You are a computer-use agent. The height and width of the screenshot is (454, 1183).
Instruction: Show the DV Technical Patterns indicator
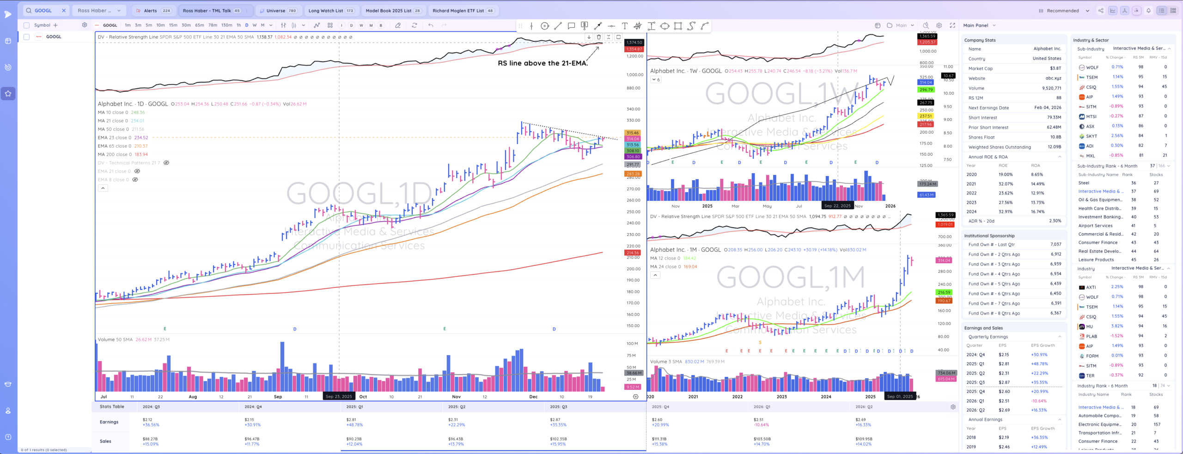point(166,163)
